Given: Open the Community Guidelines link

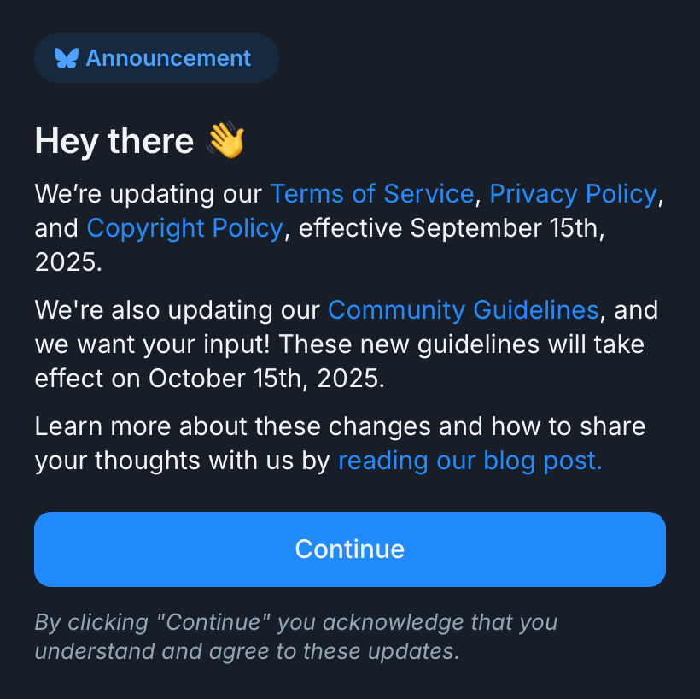Looking at the screenshot, I should click(463, 309).
